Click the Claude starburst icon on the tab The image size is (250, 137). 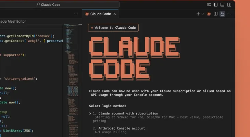click(x=87, y=14)
